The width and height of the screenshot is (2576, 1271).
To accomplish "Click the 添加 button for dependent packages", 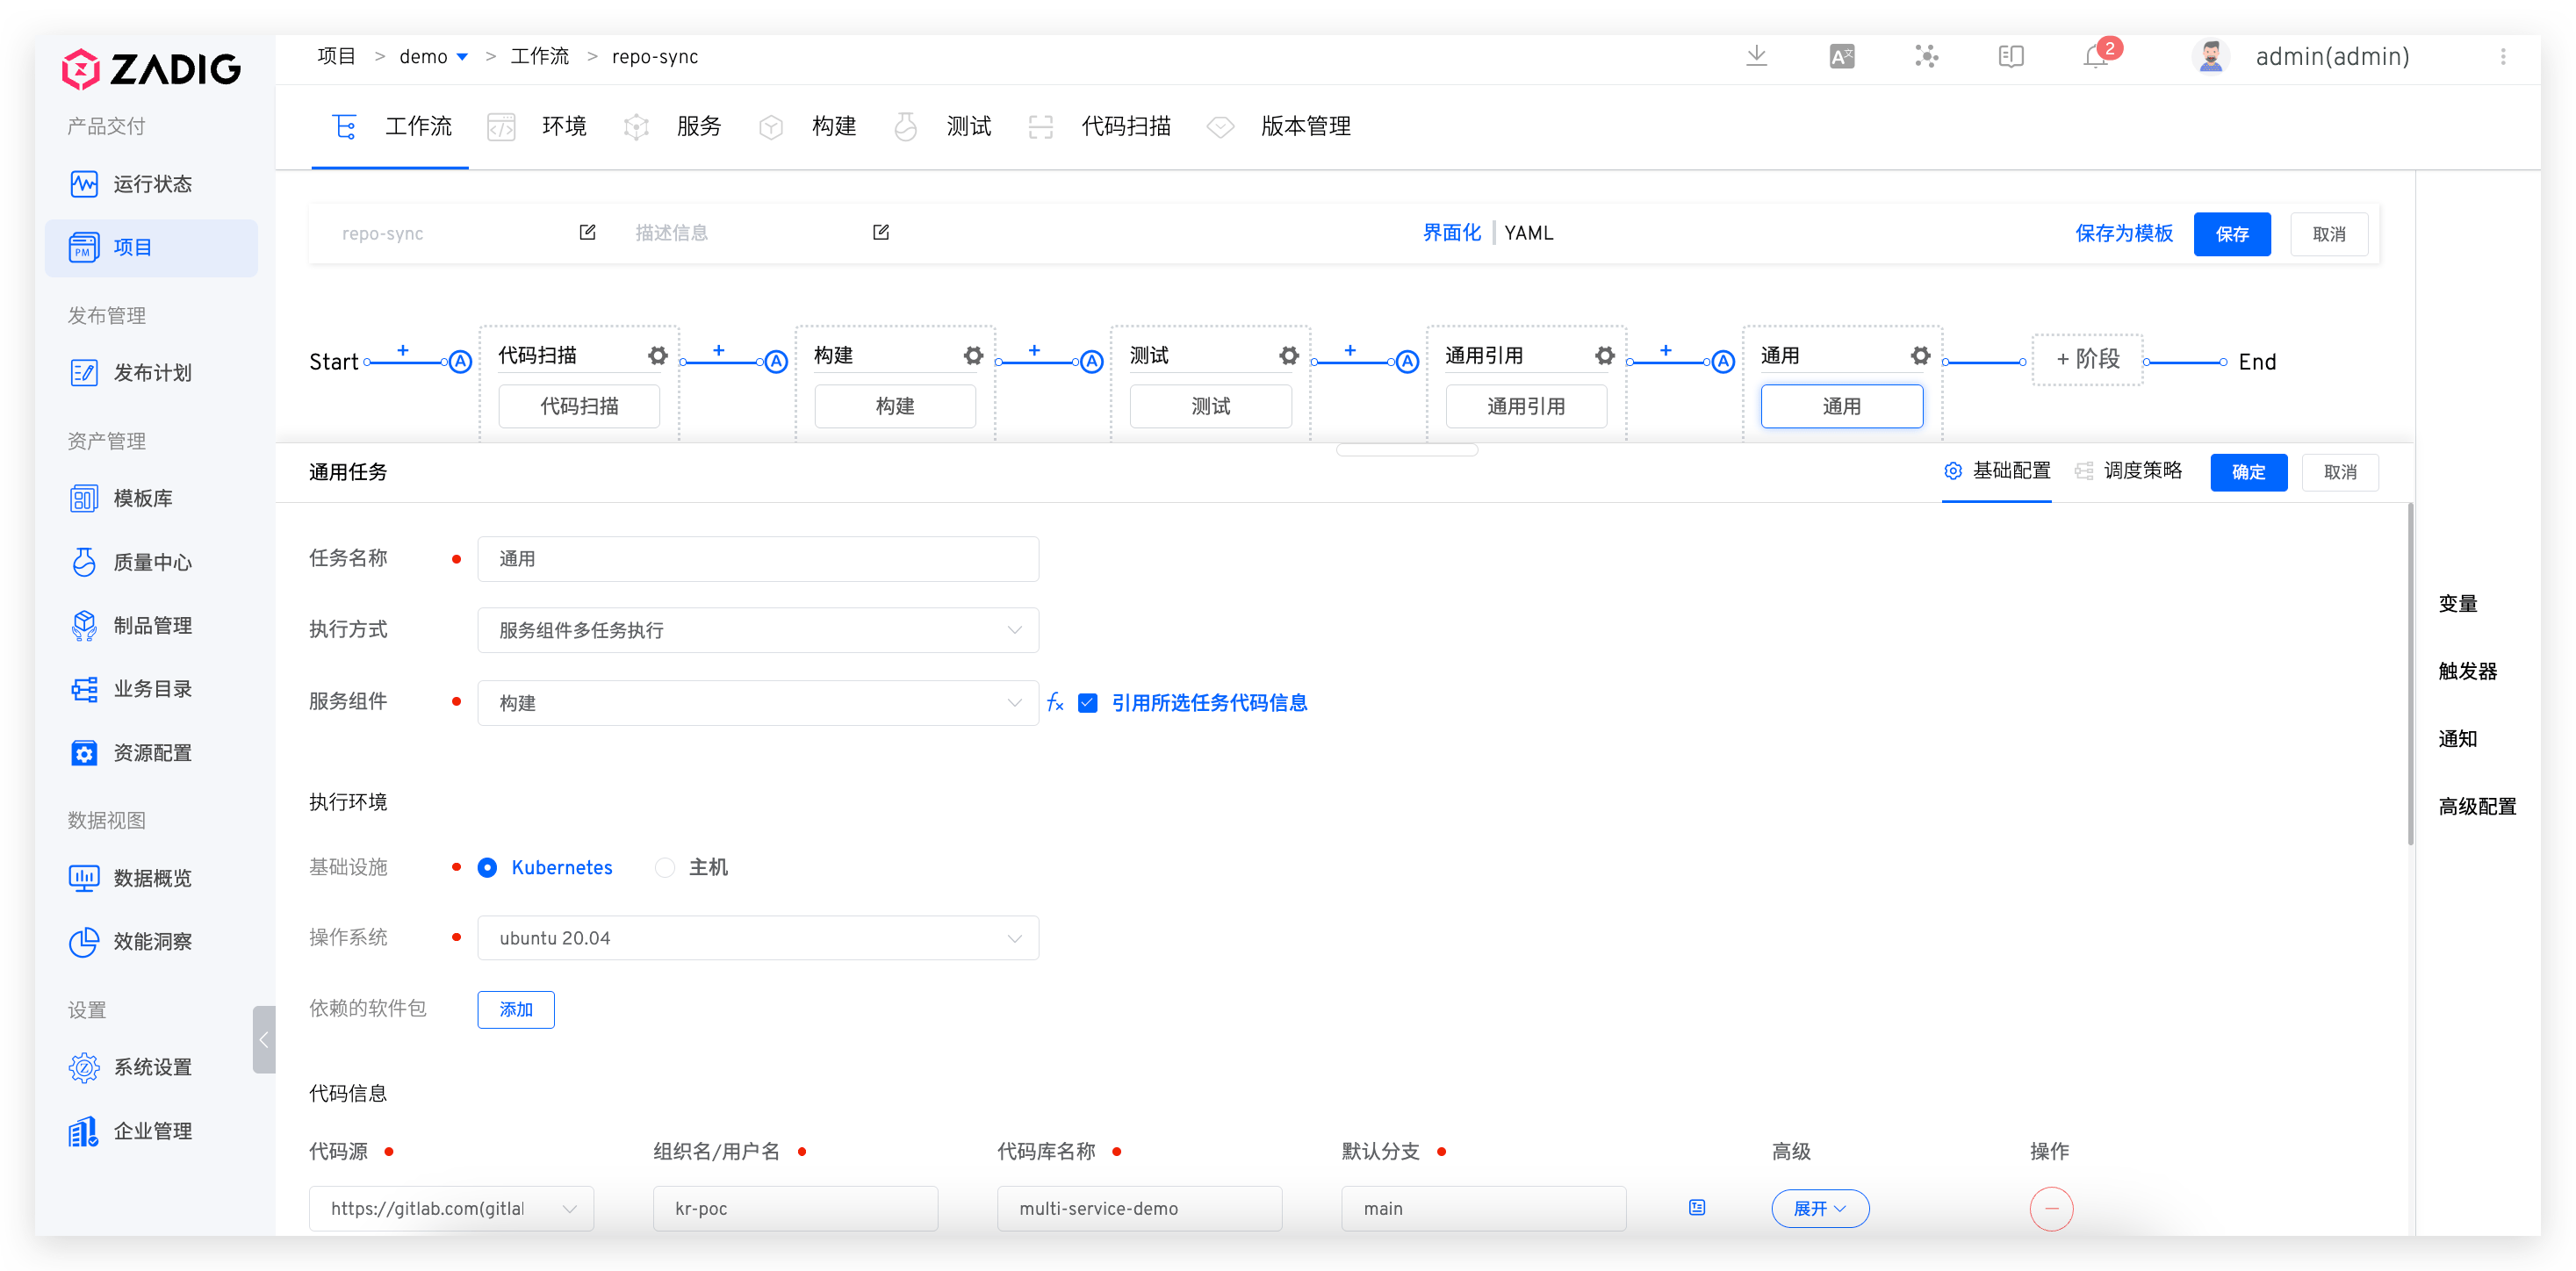I will pos(516,1009).
